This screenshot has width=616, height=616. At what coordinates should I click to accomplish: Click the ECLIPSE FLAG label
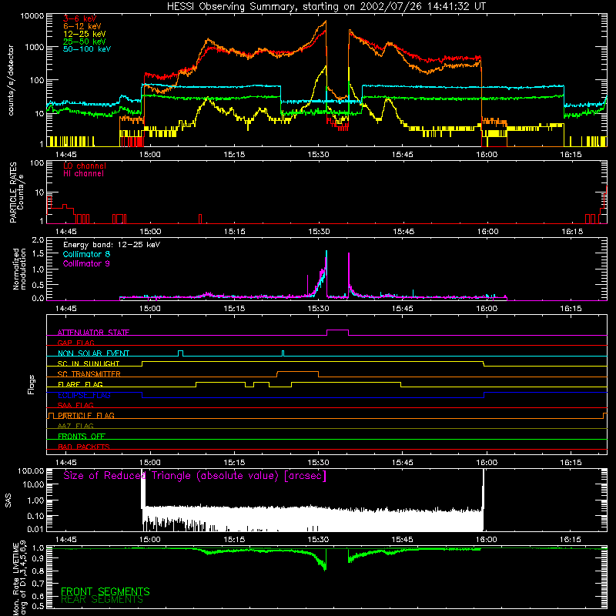point(84,395)
